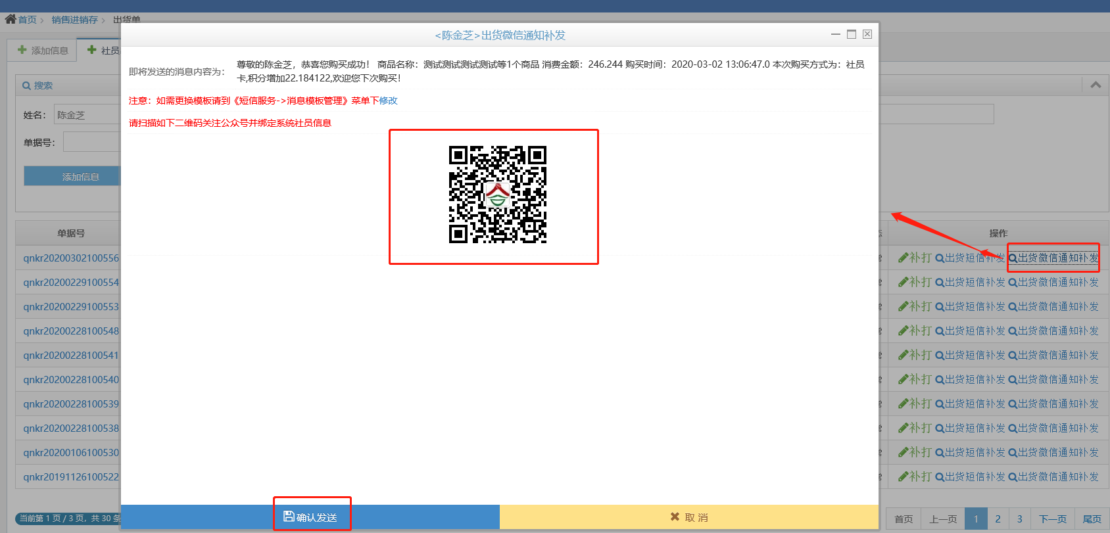
Task: Focus the 单据号 input field
Action: coord(92,142)
